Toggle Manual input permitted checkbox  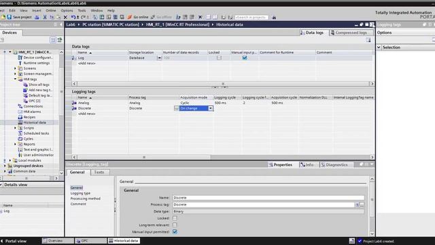(x=175, y=231)
